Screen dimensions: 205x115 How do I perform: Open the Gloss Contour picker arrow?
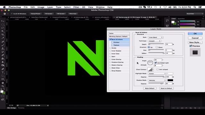click(153, 69)
